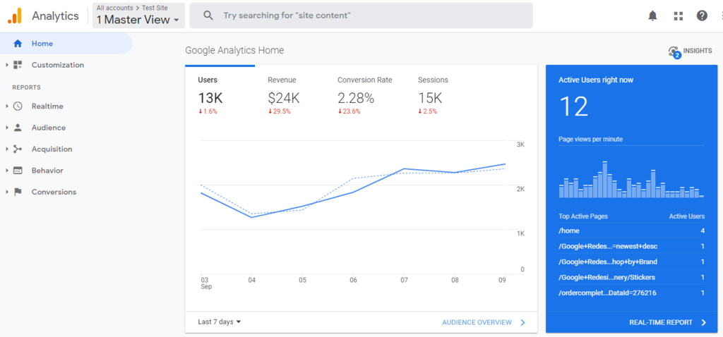Click the Audience person icon
The width and height of the screenshot is (723, 337).
[x=18, y=128]
